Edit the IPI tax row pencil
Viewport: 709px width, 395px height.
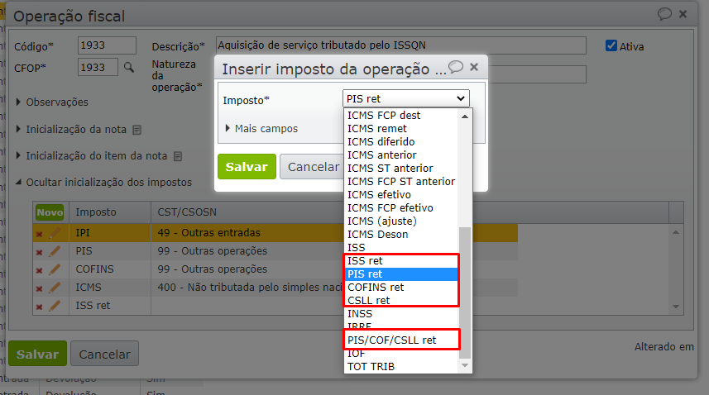55,233
